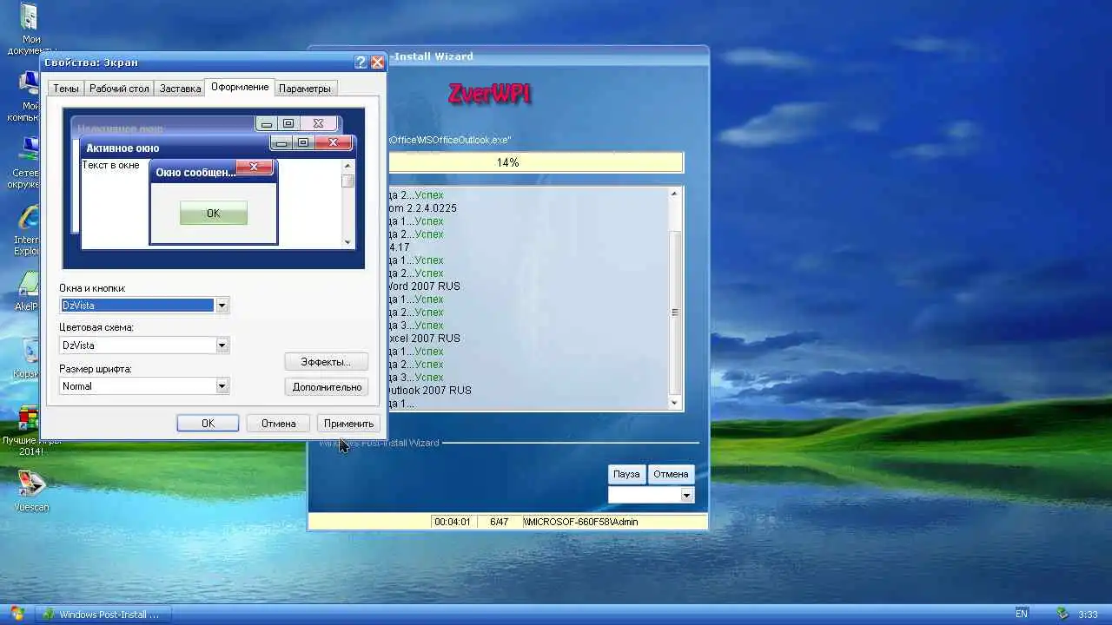Click the Windows Post-Install taskbar button

103,615
